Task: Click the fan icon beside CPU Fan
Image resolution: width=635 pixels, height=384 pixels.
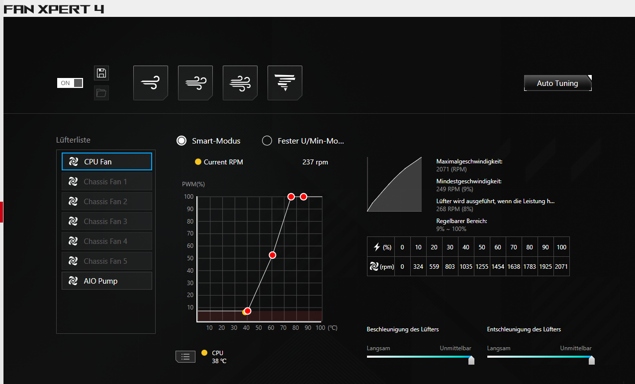Action: (73, 161)
